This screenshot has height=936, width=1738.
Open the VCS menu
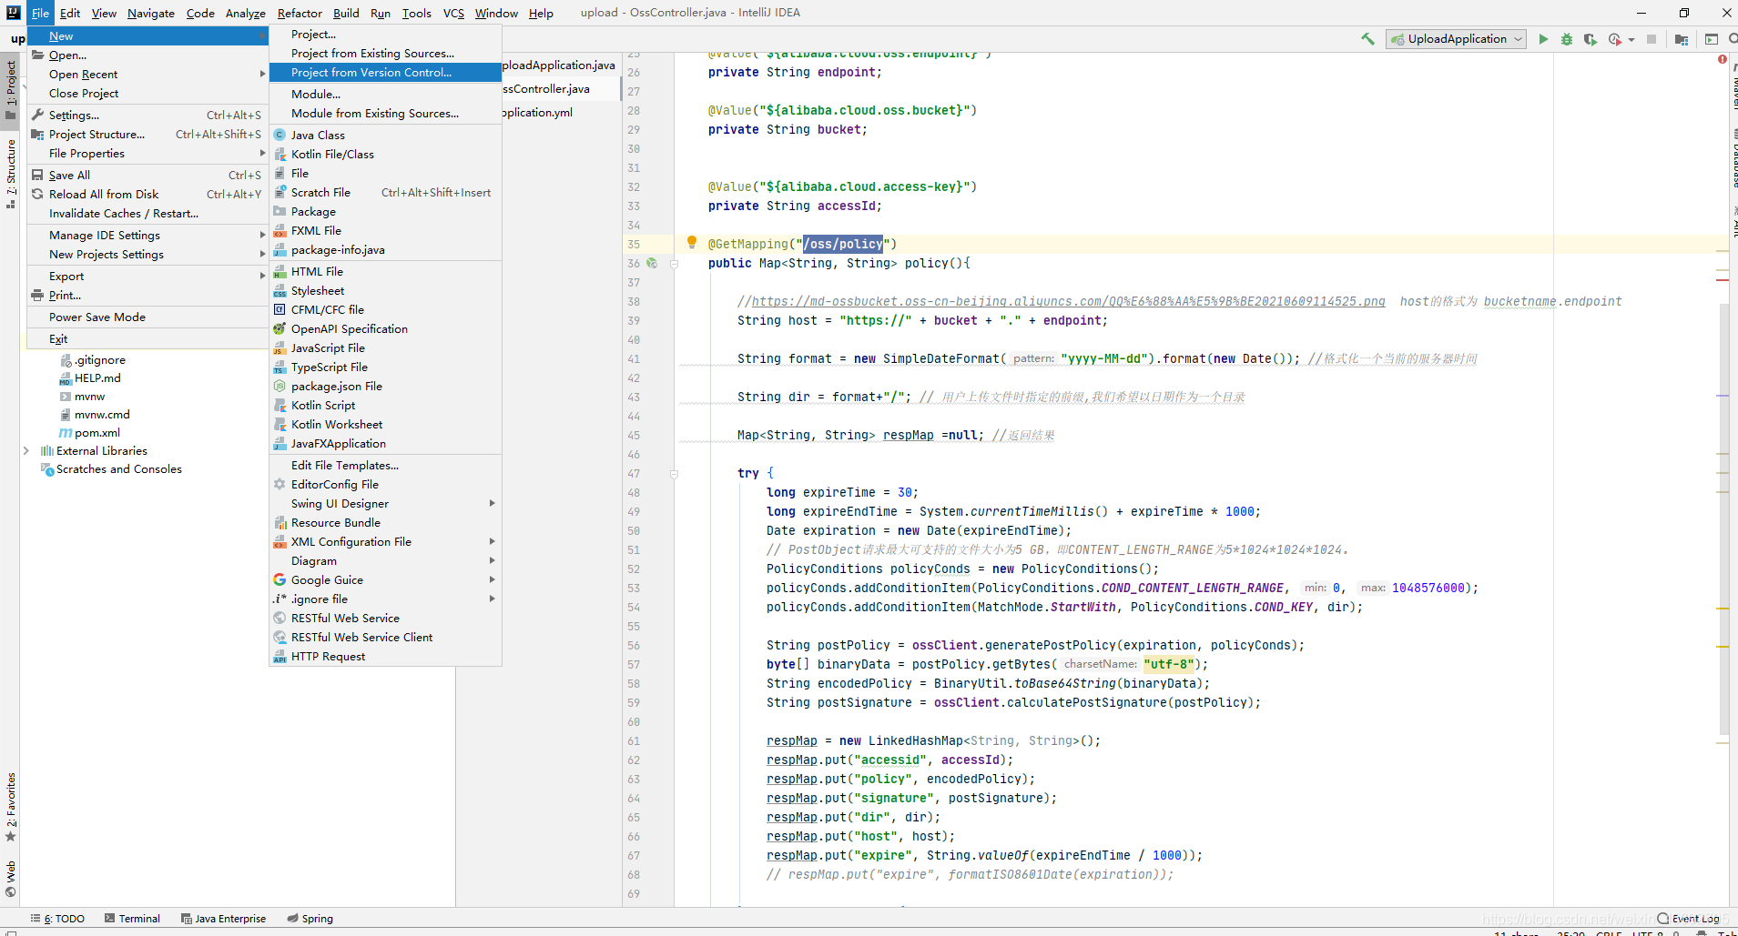pos(453,13)
